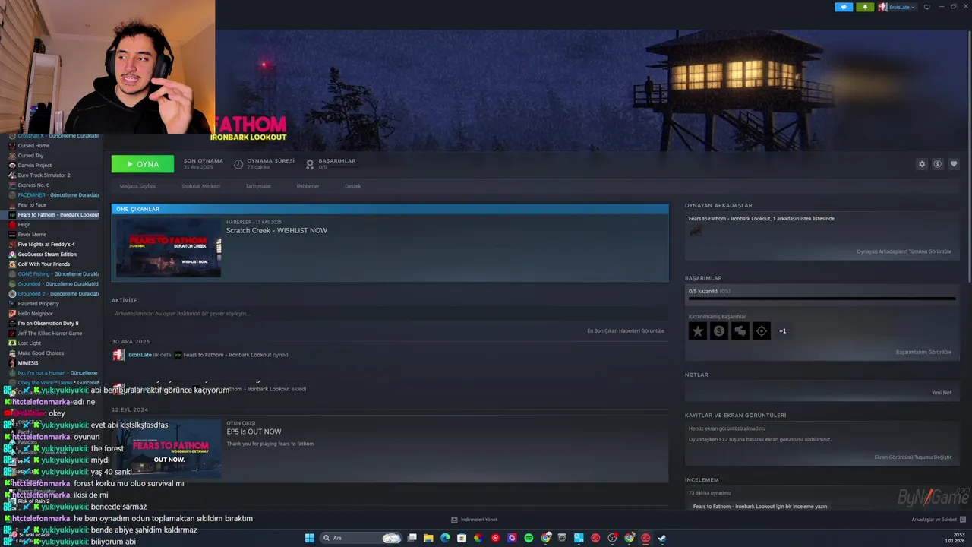The image size is (972, 547).
Task: Open Ekran Görüntüsü Tuşunu Değiştir
Action: pyautogui.click(x=913, y=457)
